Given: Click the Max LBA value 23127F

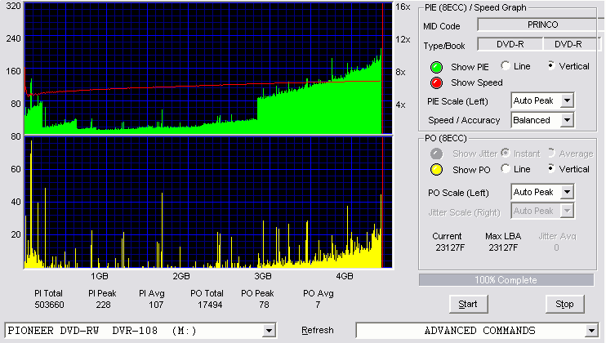Looking at the screenshot, I should coord(503,247).
